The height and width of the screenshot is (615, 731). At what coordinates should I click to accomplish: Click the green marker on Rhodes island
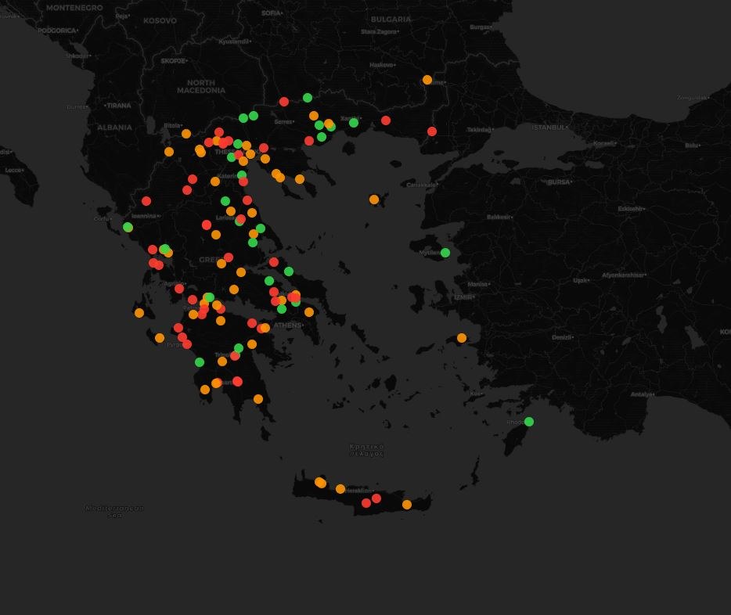point(529,422)
